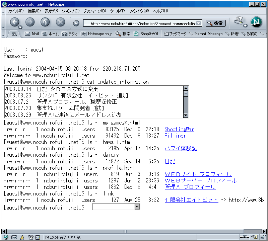The height and width of the screenshot is (241, 268).
Task: Open the 有限会社エイトビット link
Action: tap(191, 200)
